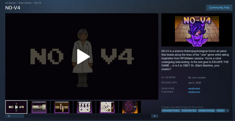Viewport: 235px width, 121px height.
Task: Click the 'ALL REVIEWS:' label
Action: [x=169, y=78]
